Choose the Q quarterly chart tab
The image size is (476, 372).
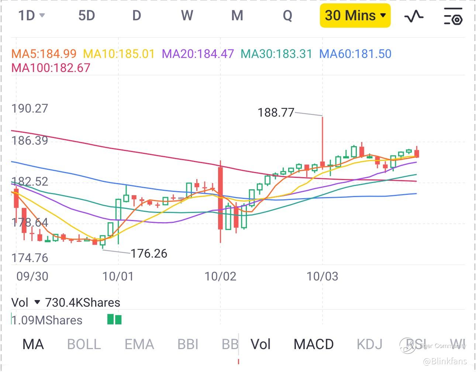point(287,15)
